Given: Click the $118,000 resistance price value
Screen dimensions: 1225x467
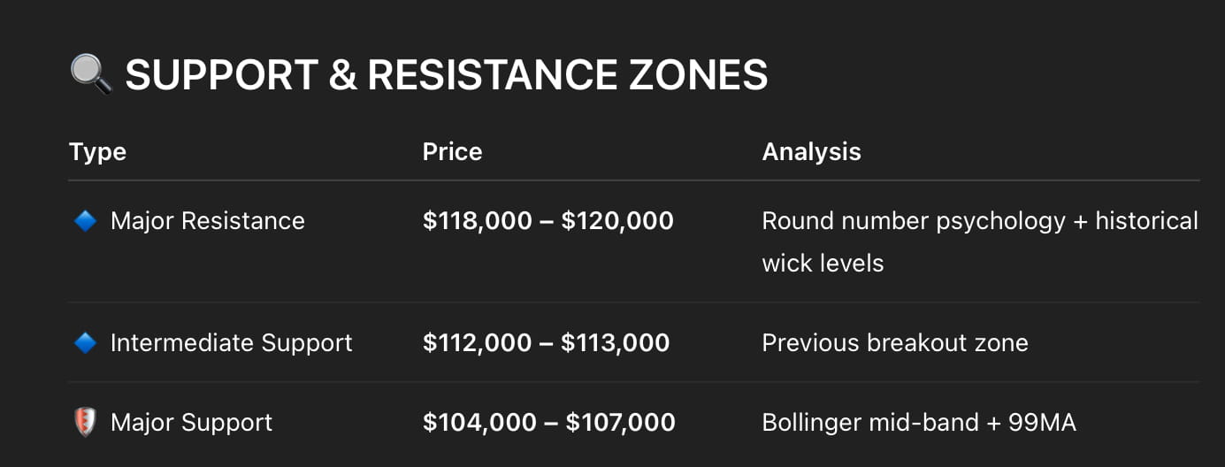Looking at the screenshot, I should [479, 220].
